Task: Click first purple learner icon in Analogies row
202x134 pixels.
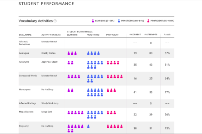Action: click(69, 53)
